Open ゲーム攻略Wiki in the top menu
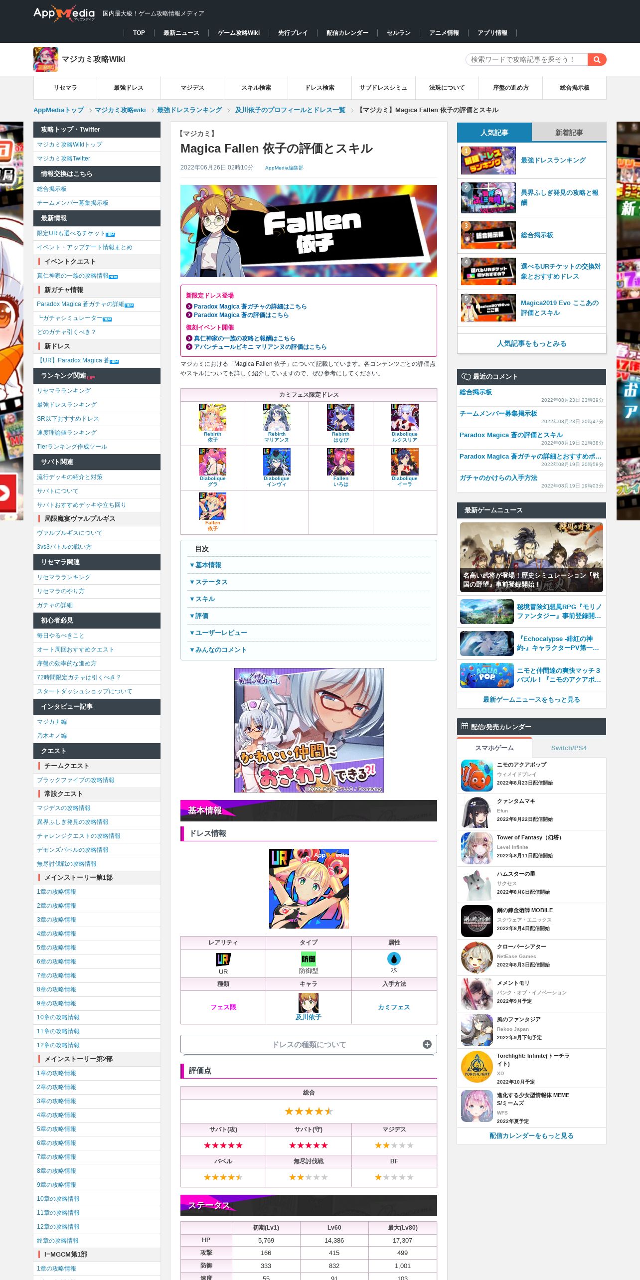The image size is (640, 1280). pyautogui.click(x=239, y=33)
